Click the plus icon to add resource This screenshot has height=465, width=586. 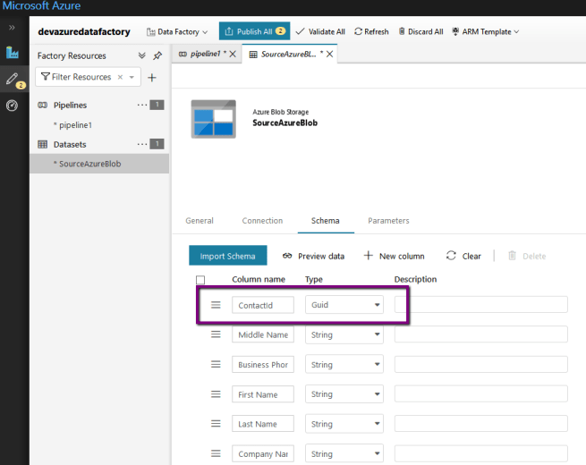pyautogui.click(x=152, y=78)
